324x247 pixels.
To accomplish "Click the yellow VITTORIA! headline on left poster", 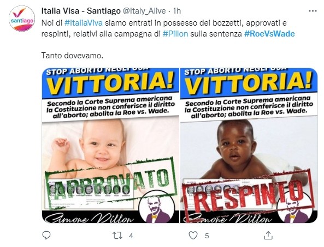I will (x=110, y=83).
